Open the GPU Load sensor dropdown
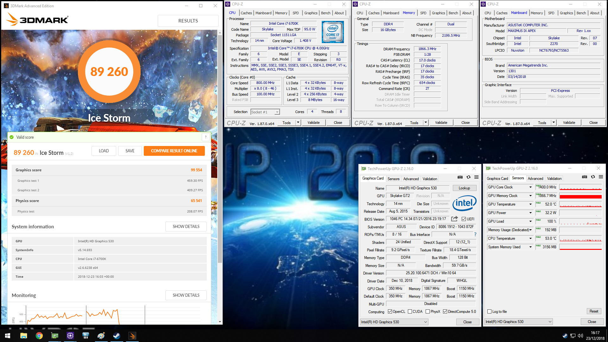This screenshot has height=342, width=608. point(530,221)
